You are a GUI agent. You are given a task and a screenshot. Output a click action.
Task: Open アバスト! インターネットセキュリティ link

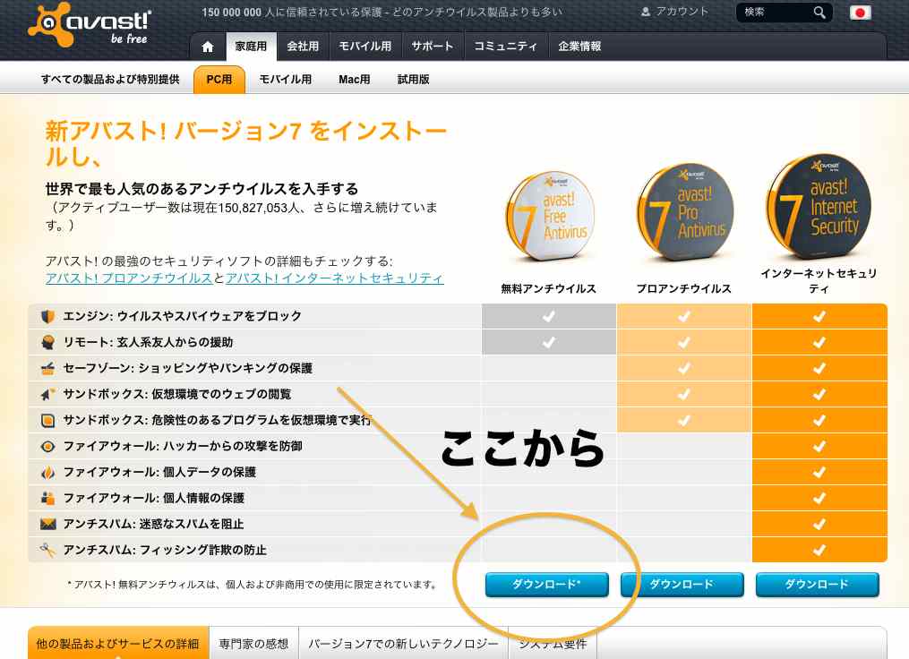point(335,278)
